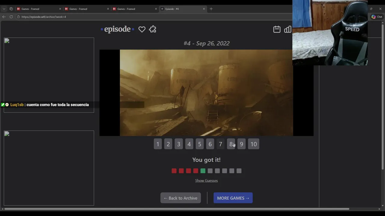This screenshot has height=216, width=385.
Task: Click Back to Archive button
Action: coord(180,198)
